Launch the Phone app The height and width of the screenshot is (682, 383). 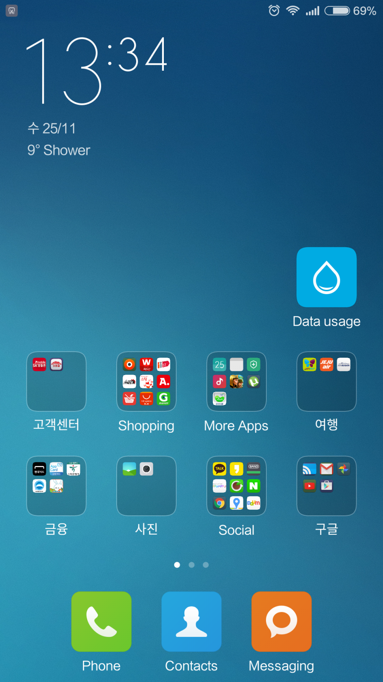click(101, 621)
